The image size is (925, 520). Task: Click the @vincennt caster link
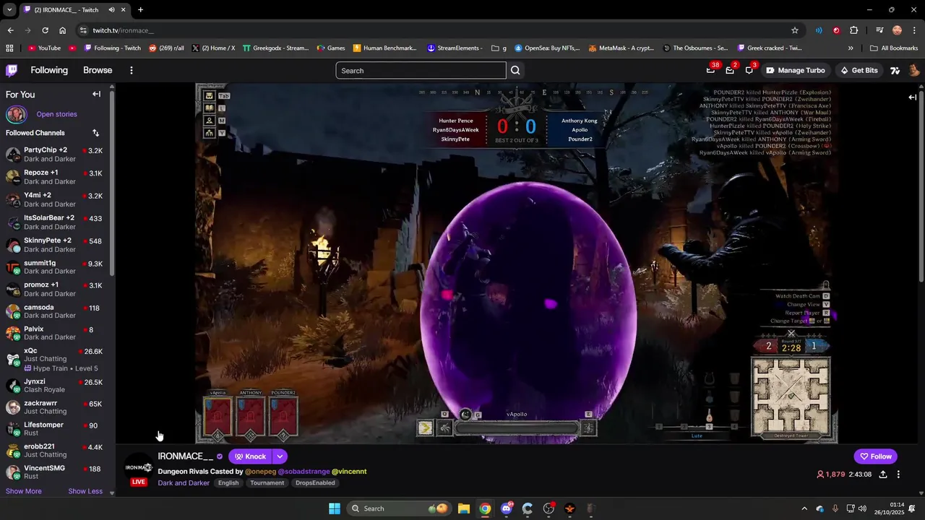pos(349,472)
